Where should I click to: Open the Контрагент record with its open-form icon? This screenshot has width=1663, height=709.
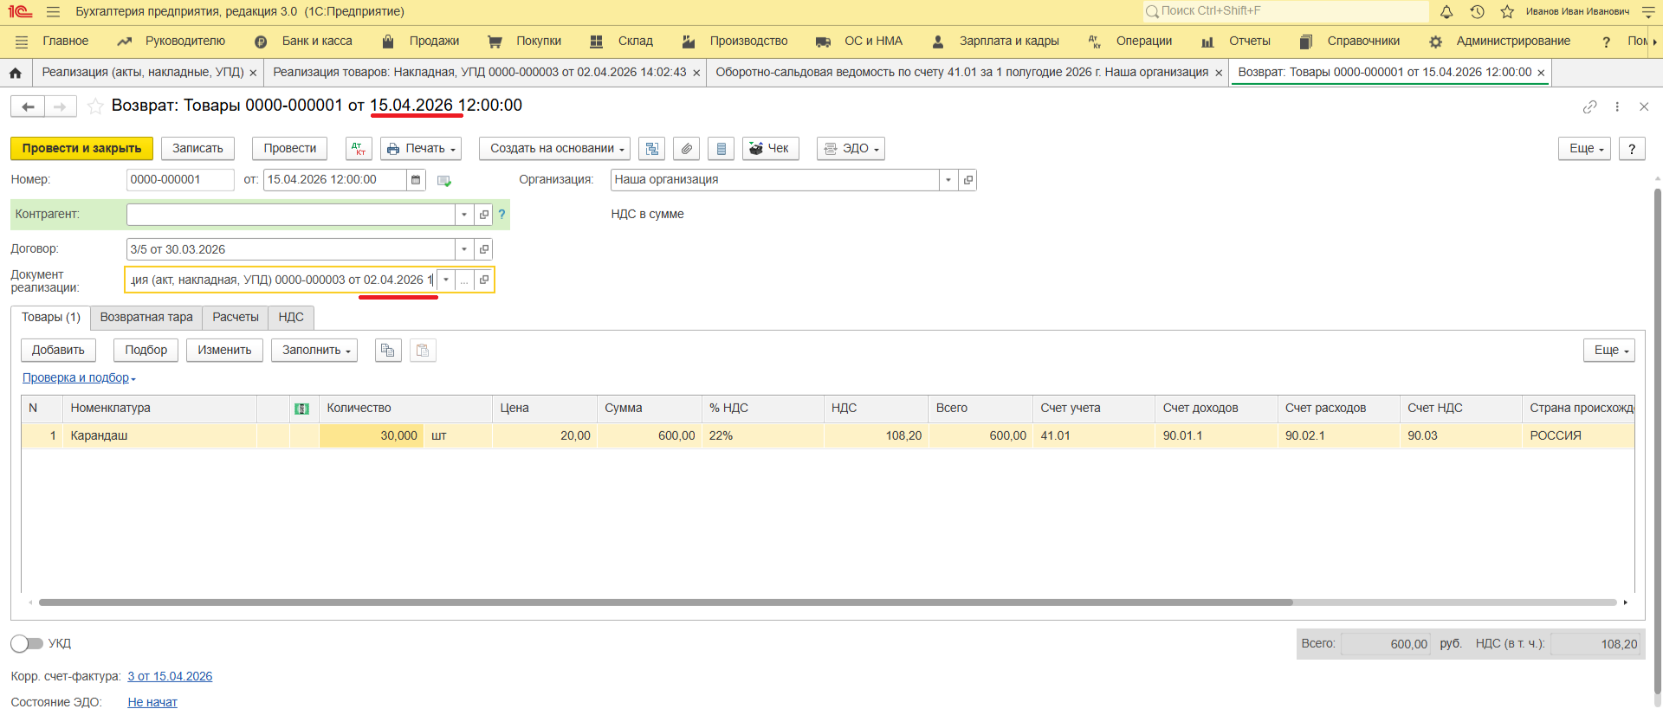[484, 215]
